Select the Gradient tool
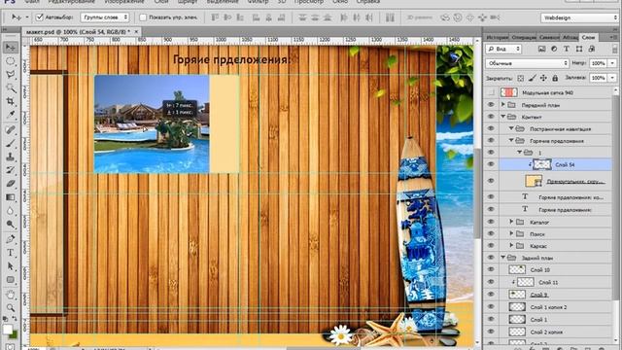Image resolution: width=622 pixels, height=350 pixels. pos(11,197)
